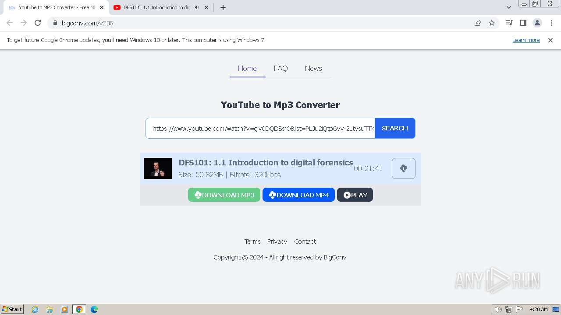Click the dark PLAY button

[x=355, y=195]
